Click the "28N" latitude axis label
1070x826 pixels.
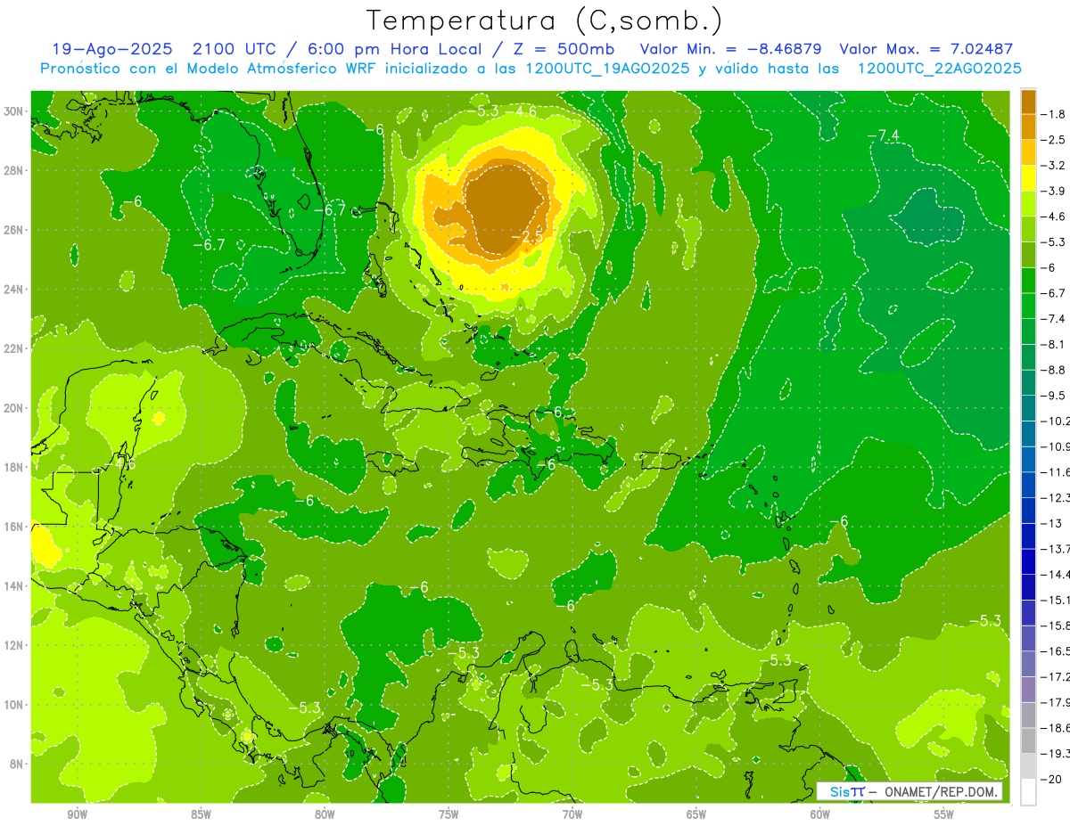(x=13, y=170)
